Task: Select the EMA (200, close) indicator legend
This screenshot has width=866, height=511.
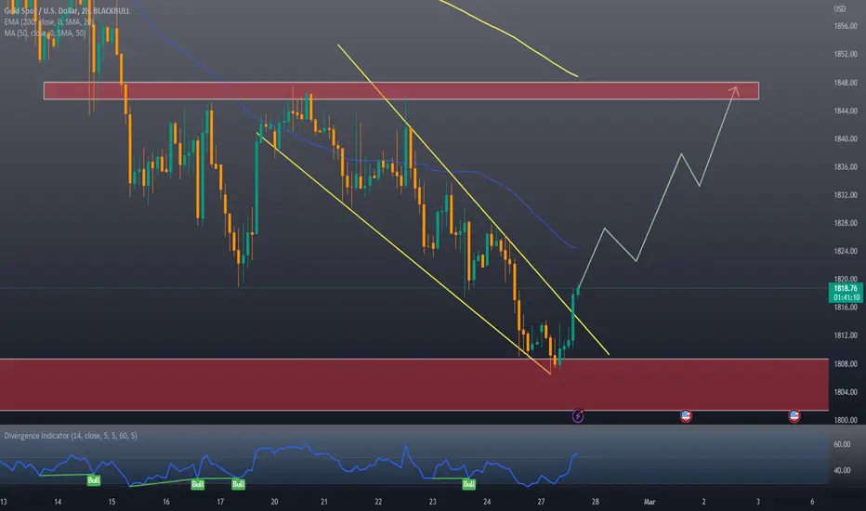Action: [49, 22]
